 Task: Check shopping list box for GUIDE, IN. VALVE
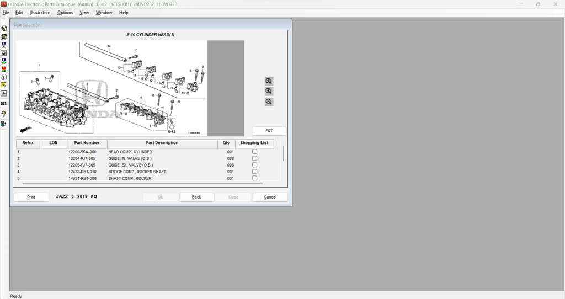254,158
